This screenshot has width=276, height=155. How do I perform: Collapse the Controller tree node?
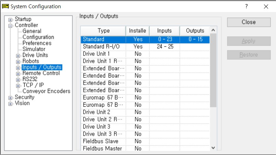10,26
